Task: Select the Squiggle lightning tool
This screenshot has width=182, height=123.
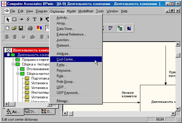Action: pyautogui.click(x=28, y=19)
